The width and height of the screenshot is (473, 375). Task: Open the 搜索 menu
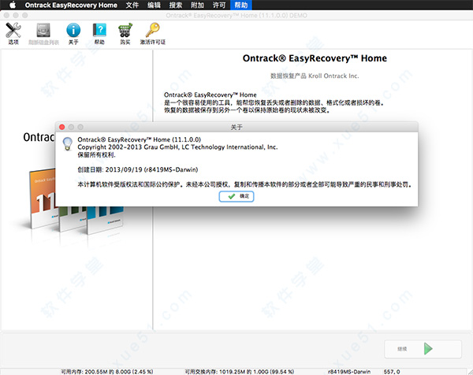[176, 6]
